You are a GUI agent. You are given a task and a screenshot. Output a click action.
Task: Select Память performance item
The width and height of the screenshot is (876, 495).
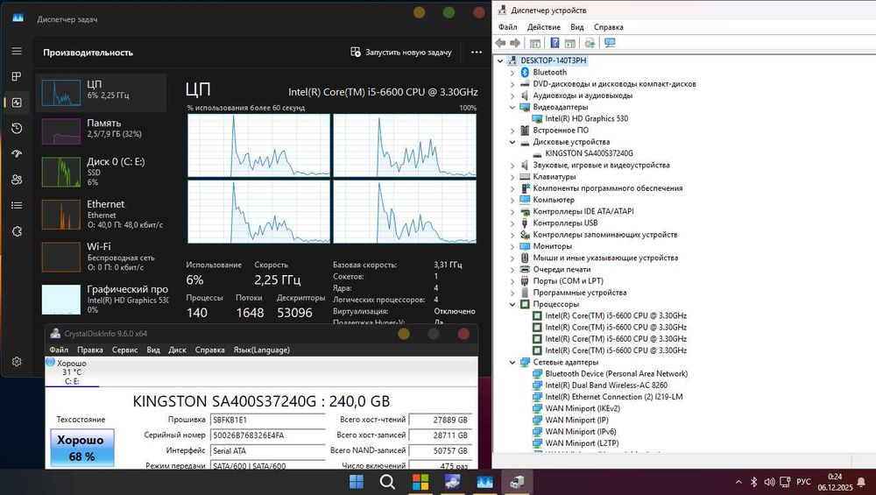tap(102, 131)
